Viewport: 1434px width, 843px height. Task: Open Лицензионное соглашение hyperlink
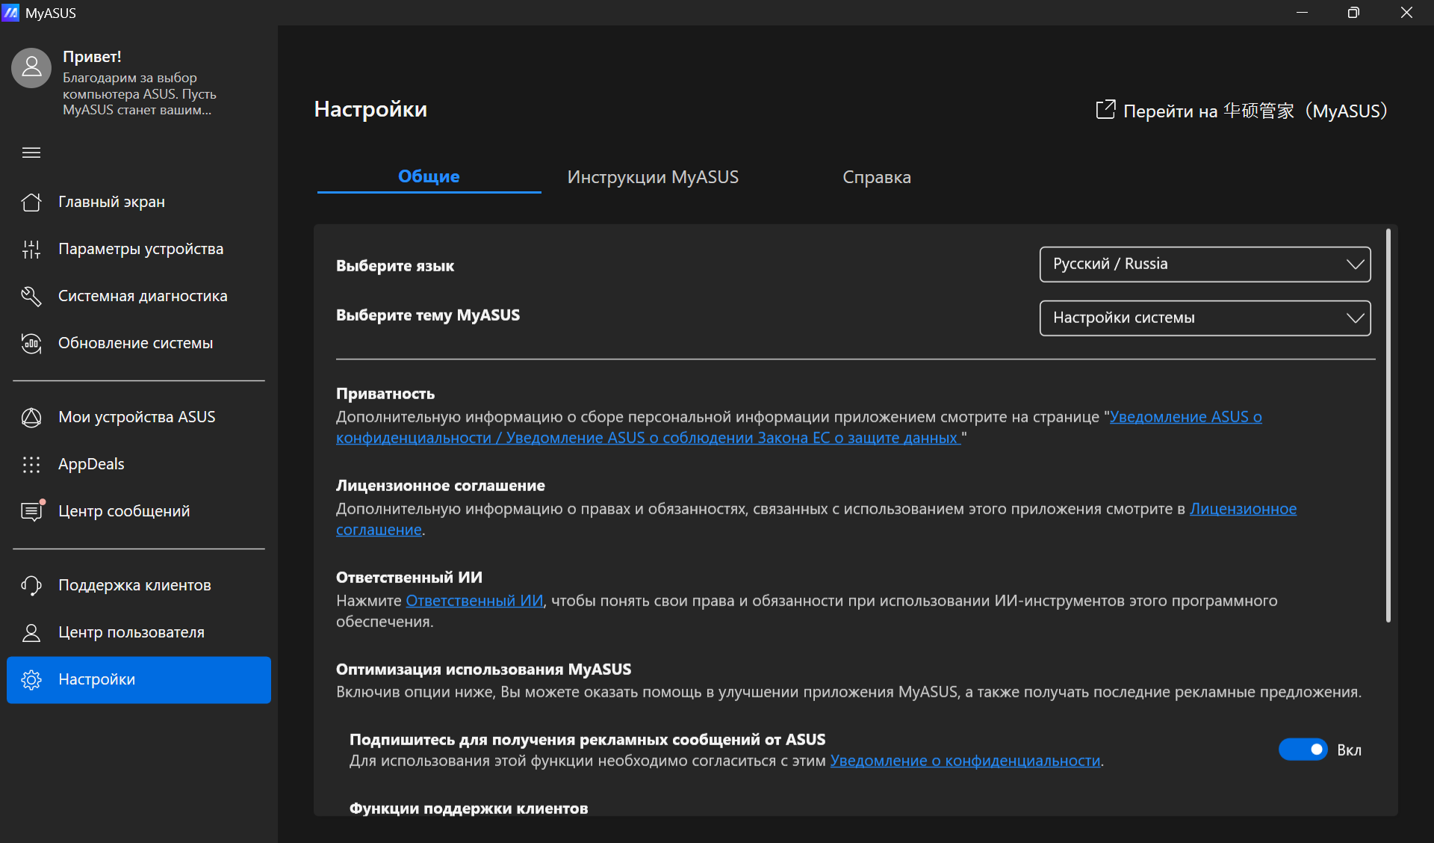1242,509
